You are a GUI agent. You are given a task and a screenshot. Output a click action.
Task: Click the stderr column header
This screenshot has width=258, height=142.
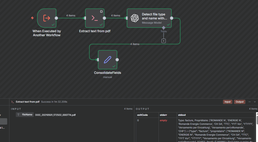pos(164,115)
